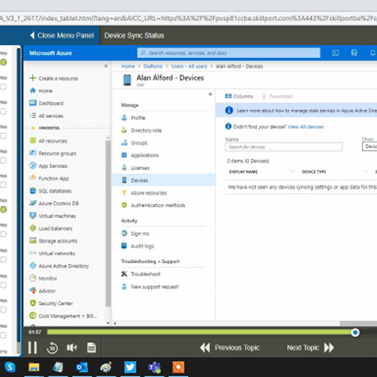
Task: Pause the training video
Action: coord(33,348)
